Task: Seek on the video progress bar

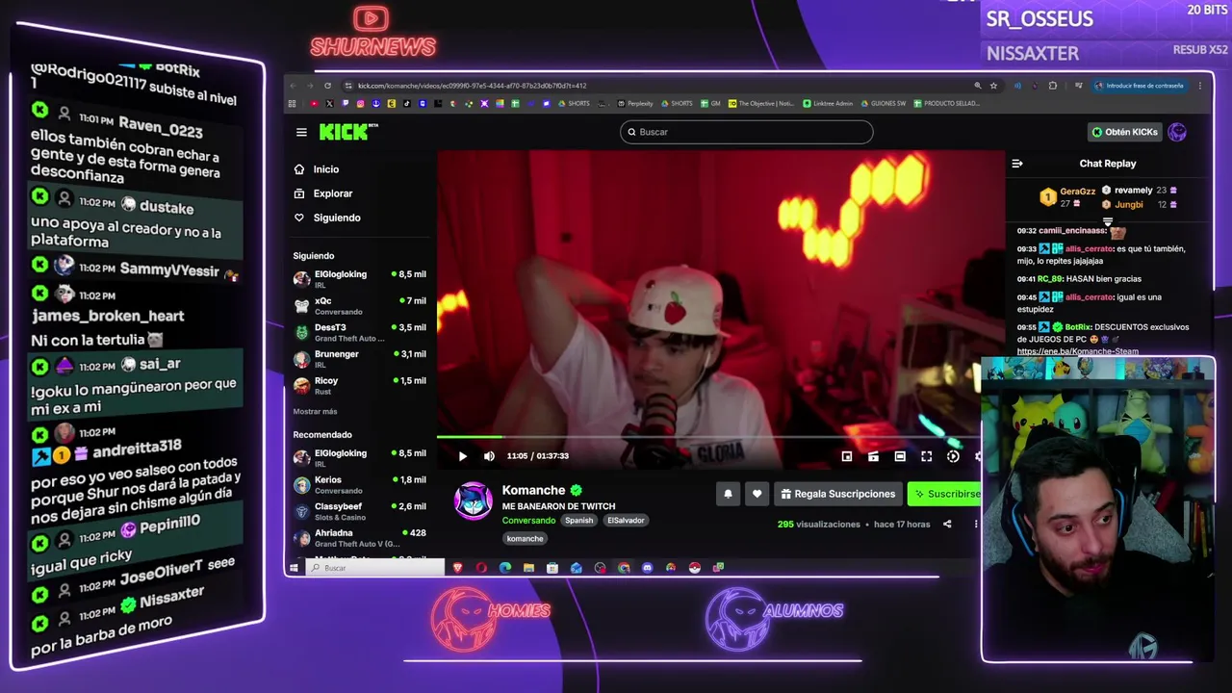Action: tap(720, 437)
